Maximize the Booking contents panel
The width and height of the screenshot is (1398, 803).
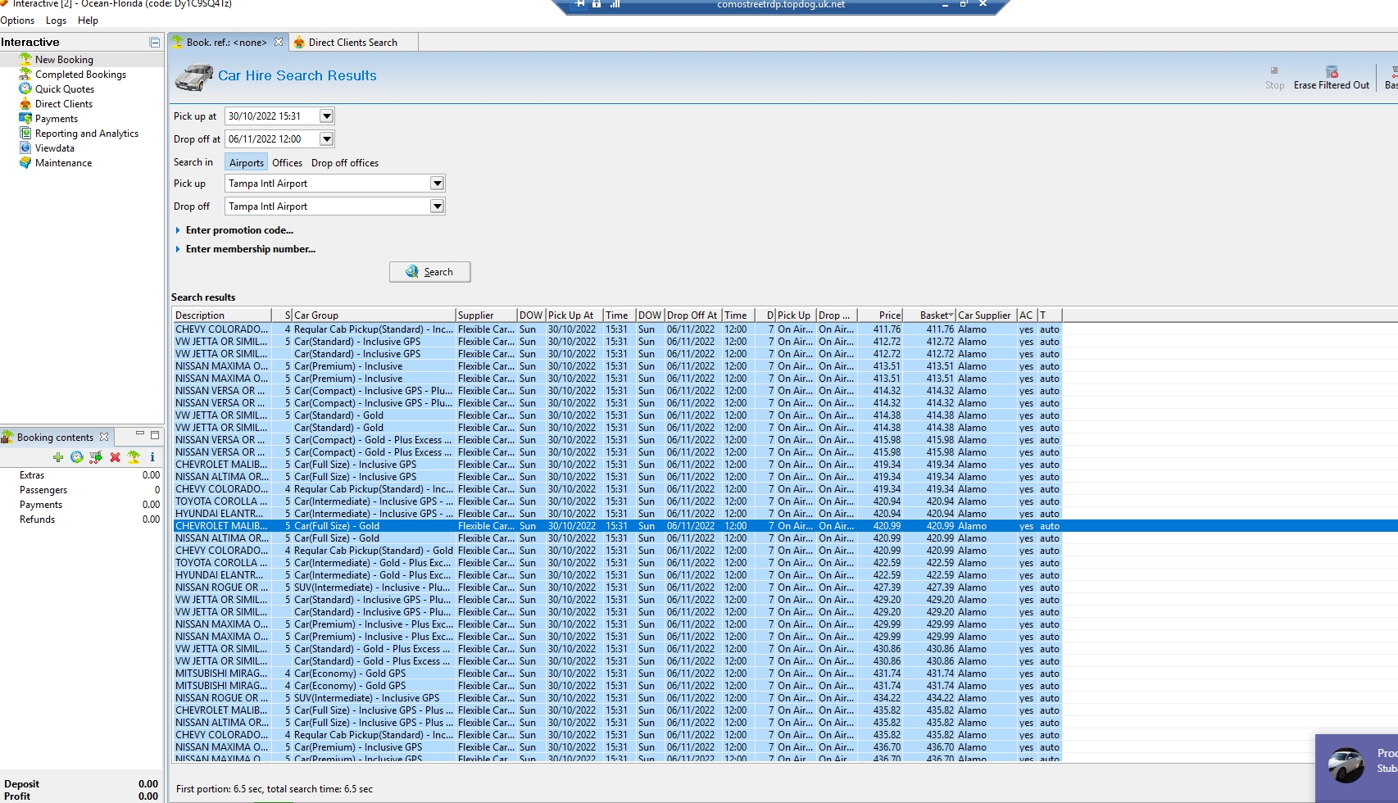pos(155,435)
